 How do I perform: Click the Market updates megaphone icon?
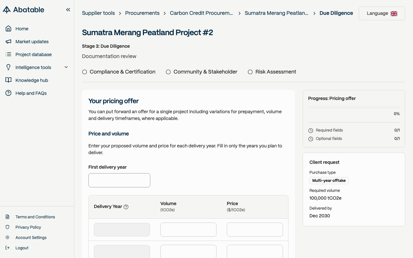tap(8, 42)
